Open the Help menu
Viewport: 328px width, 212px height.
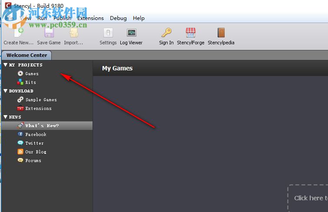click(139, 18)
